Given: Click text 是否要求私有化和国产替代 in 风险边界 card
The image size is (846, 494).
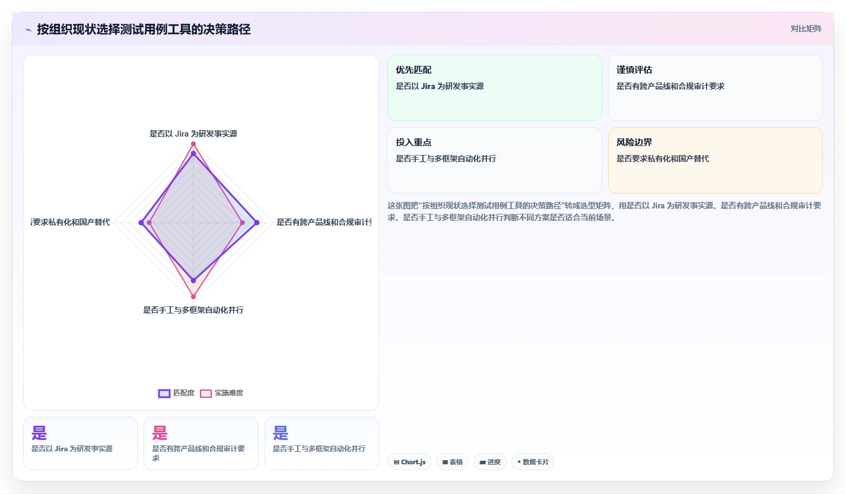Looking at the screenshot, I should [663, 159].
